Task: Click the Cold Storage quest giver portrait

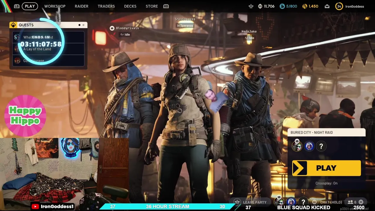Action: [x=17, y=61]
